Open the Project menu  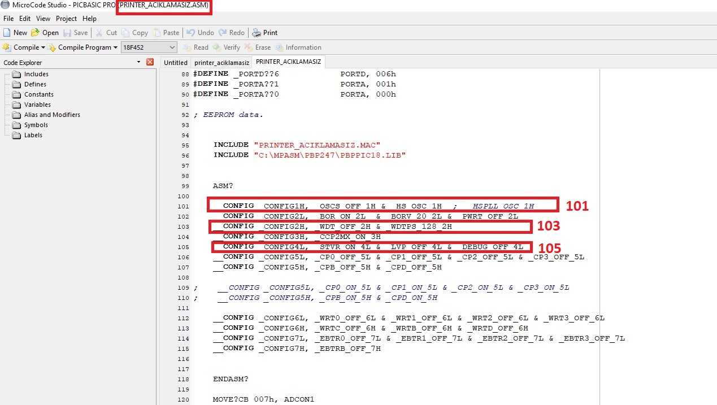[x=66, y=19]
